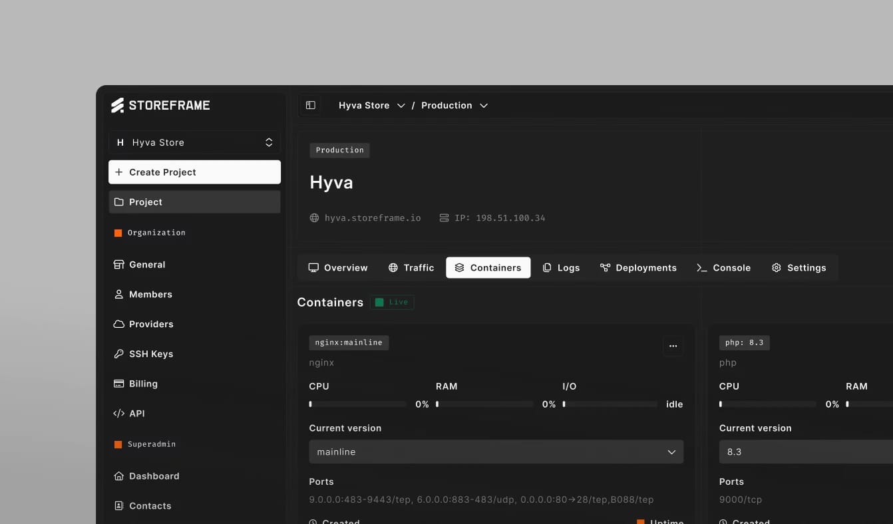The height and width of the screenshot is (524, 893).
Task: Click the php: 8.3 image tag
Action: click(x=744, y=342)
